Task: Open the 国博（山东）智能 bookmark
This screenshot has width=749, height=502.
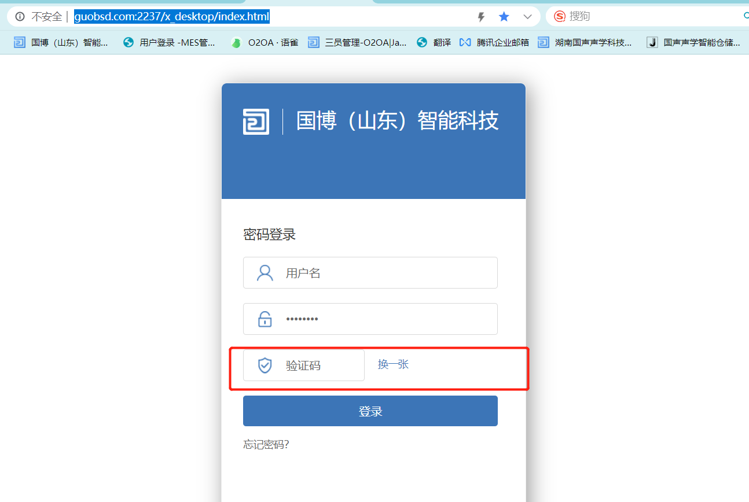Action: tap(61, 42)
